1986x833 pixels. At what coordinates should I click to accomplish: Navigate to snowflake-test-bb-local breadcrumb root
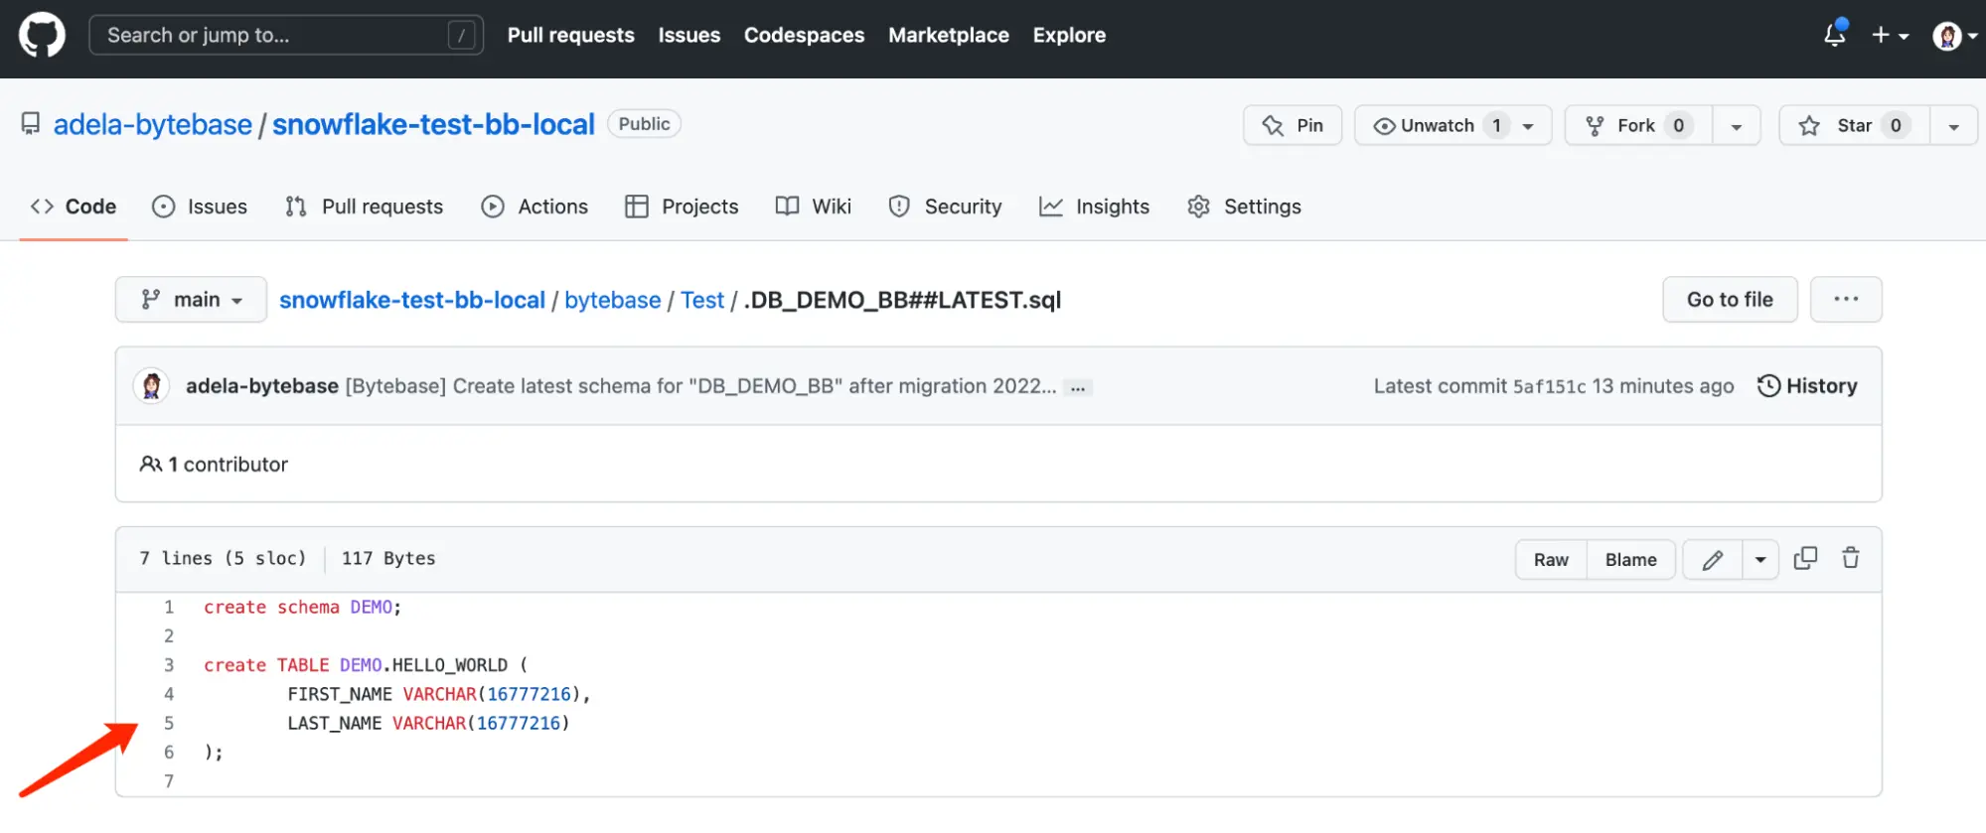(x=412, y=300)
